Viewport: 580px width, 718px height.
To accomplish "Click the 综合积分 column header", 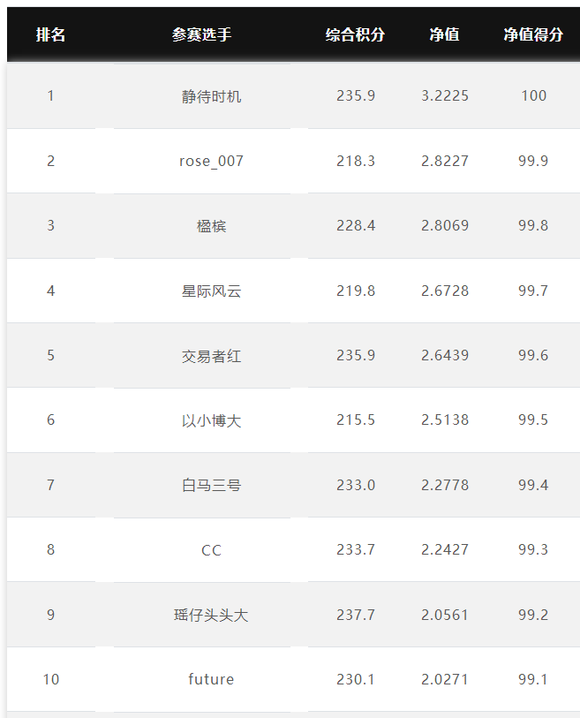I will [x=355, y=34].
